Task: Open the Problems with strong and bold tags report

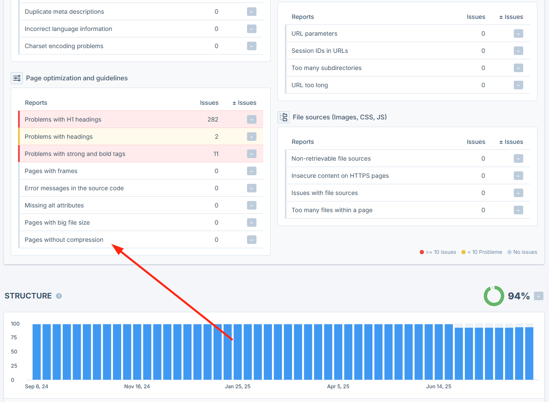Action: tap(75, 153)
